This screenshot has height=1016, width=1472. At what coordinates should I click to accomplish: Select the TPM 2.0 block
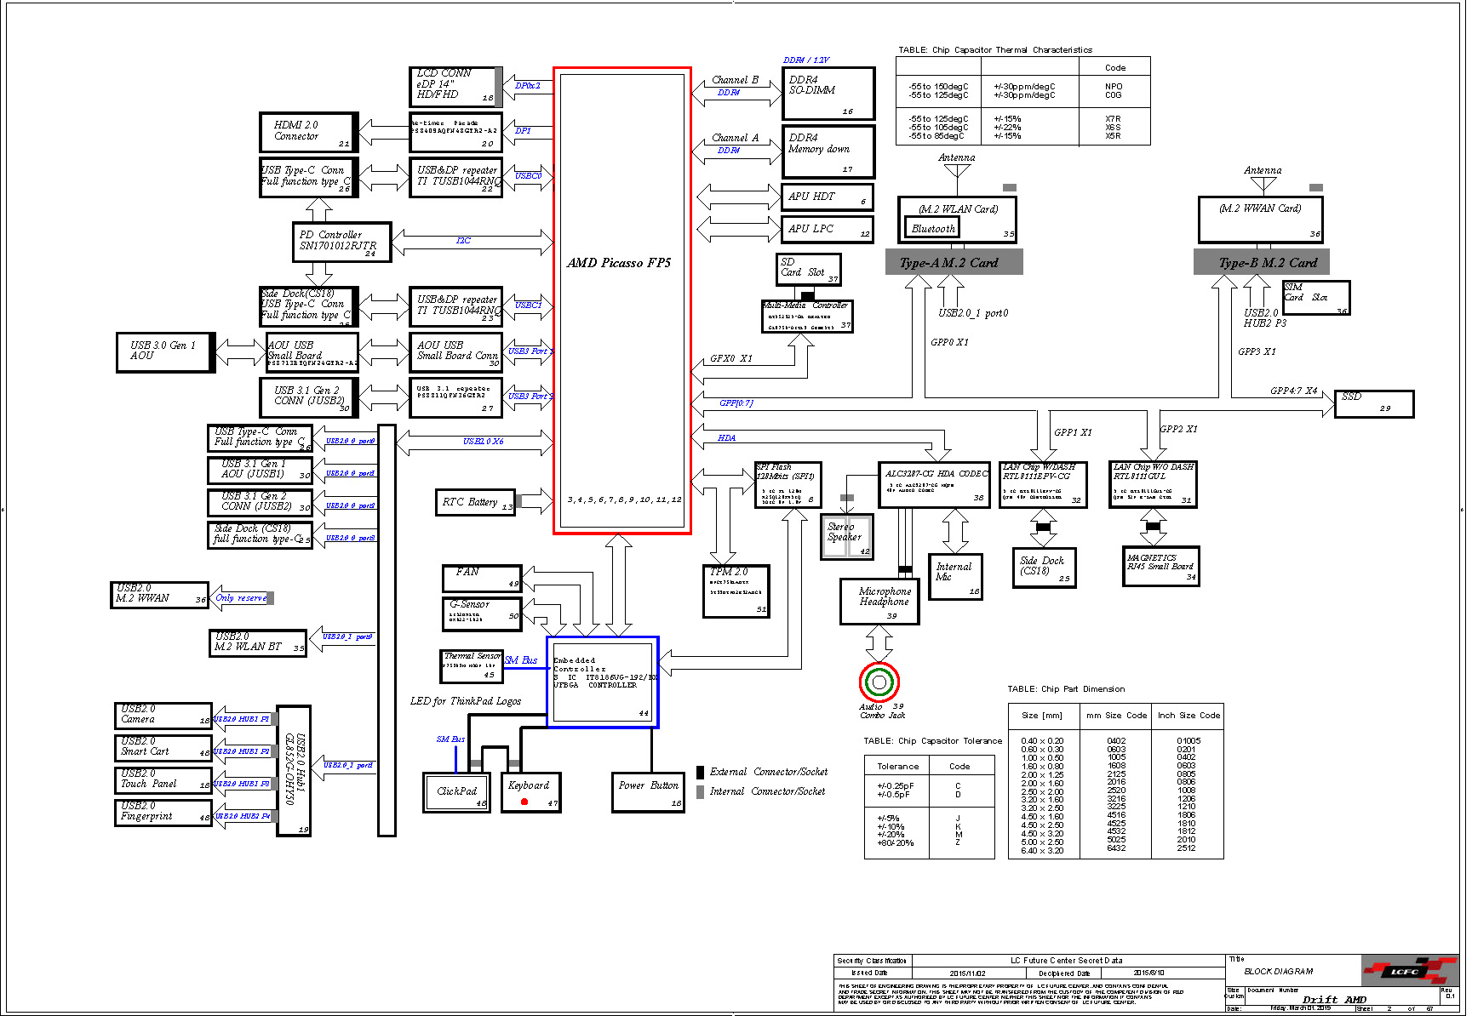(x=736, y=591)
